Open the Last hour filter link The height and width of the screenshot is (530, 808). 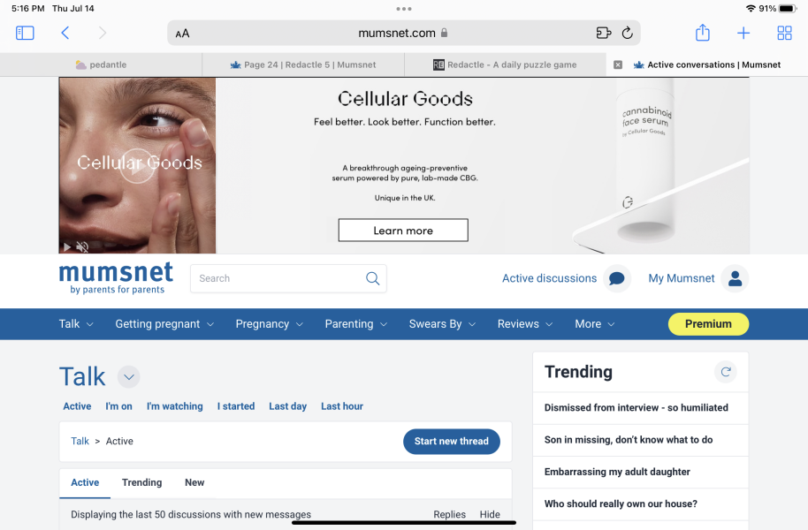pyautogui.click(x=342, y=406)
